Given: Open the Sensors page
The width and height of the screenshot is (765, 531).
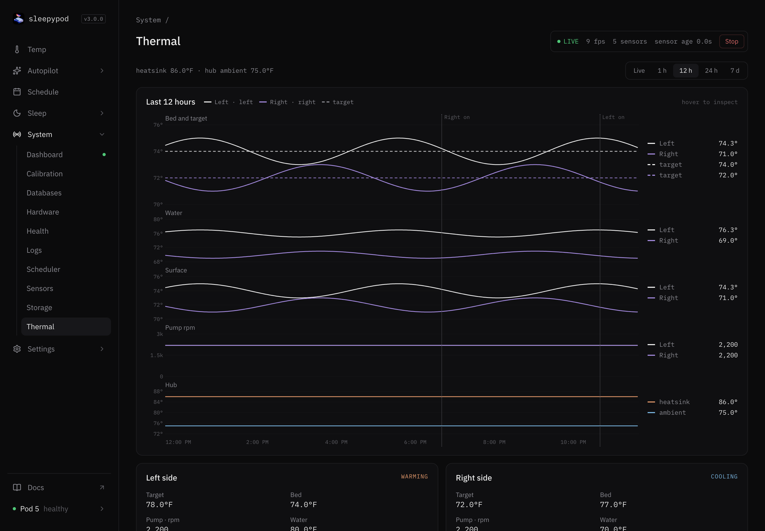Looking at the screenshot, I should click(66, 288).
